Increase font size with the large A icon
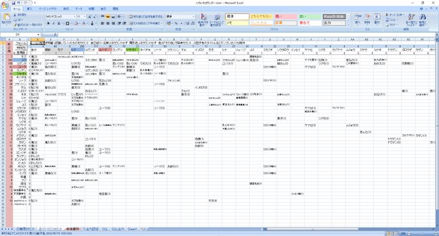Image resolution: width=439 pixels, height=236 pixels. coord(90,17)
